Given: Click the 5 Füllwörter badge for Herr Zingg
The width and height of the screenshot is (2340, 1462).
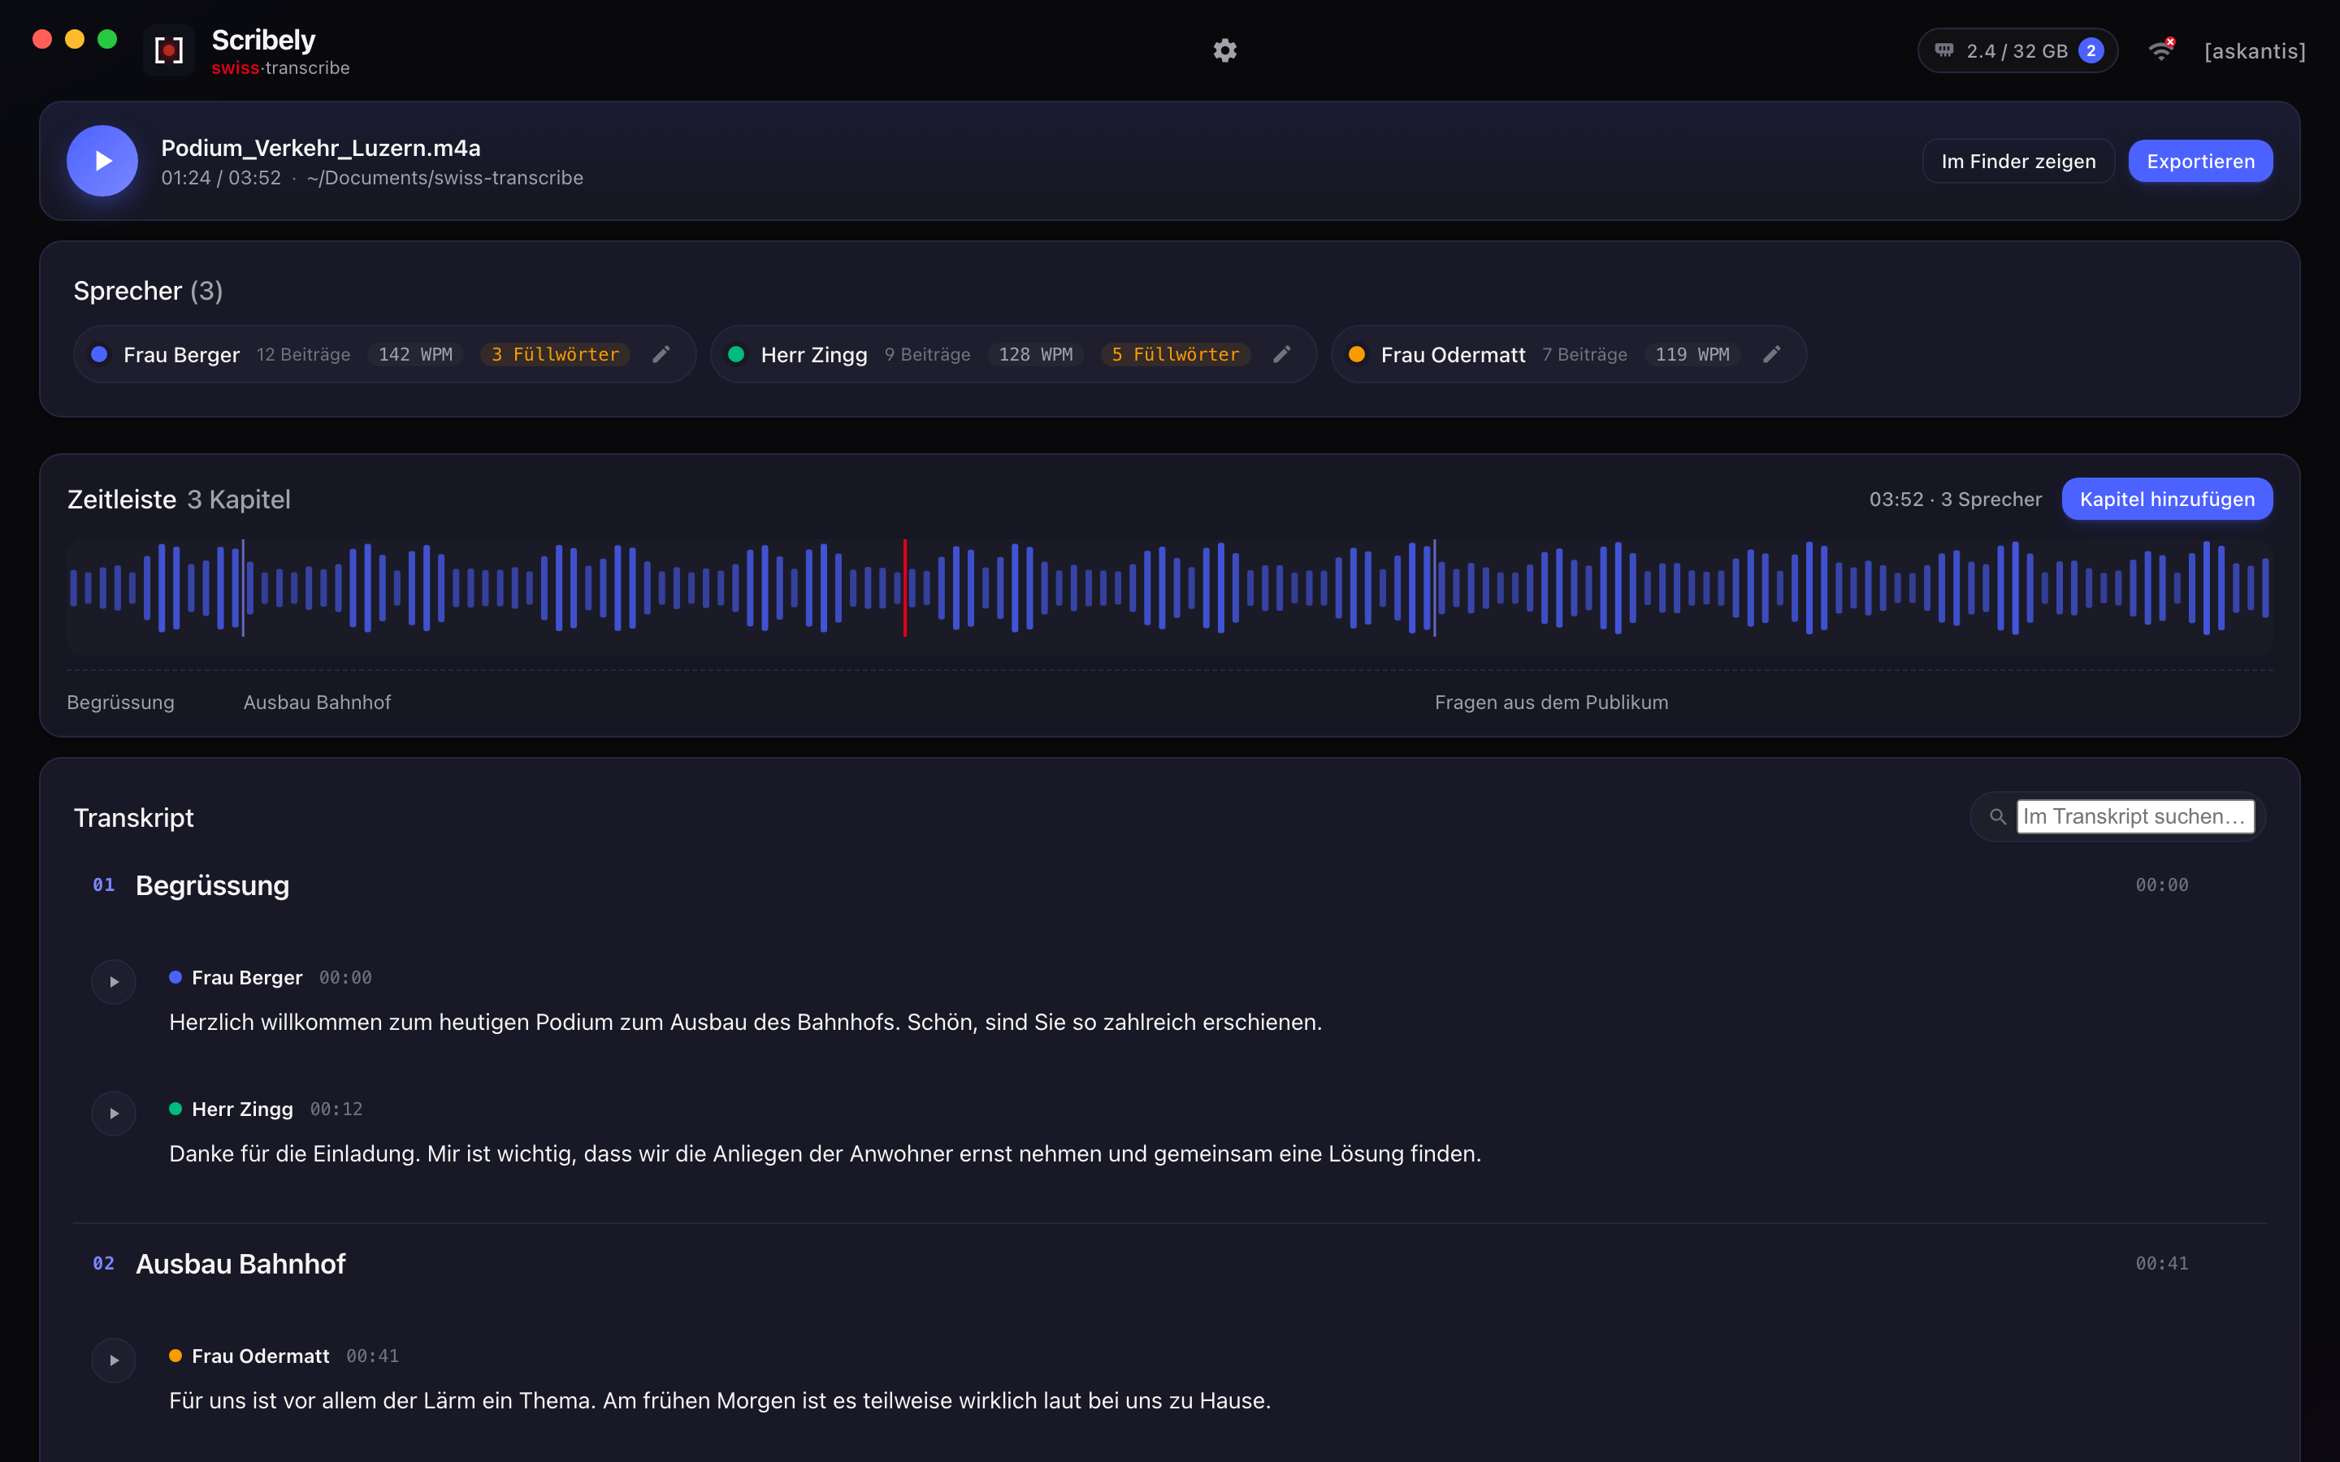Looking at the screenshot, I should point(1176,355).
